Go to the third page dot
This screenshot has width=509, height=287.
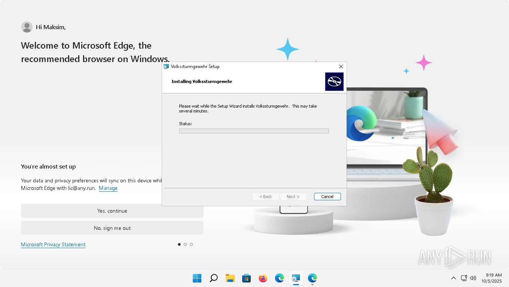(x=191, y=244)
